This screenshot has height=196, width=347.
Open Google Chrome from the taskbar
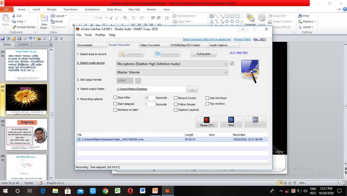(x=105, y=191)
